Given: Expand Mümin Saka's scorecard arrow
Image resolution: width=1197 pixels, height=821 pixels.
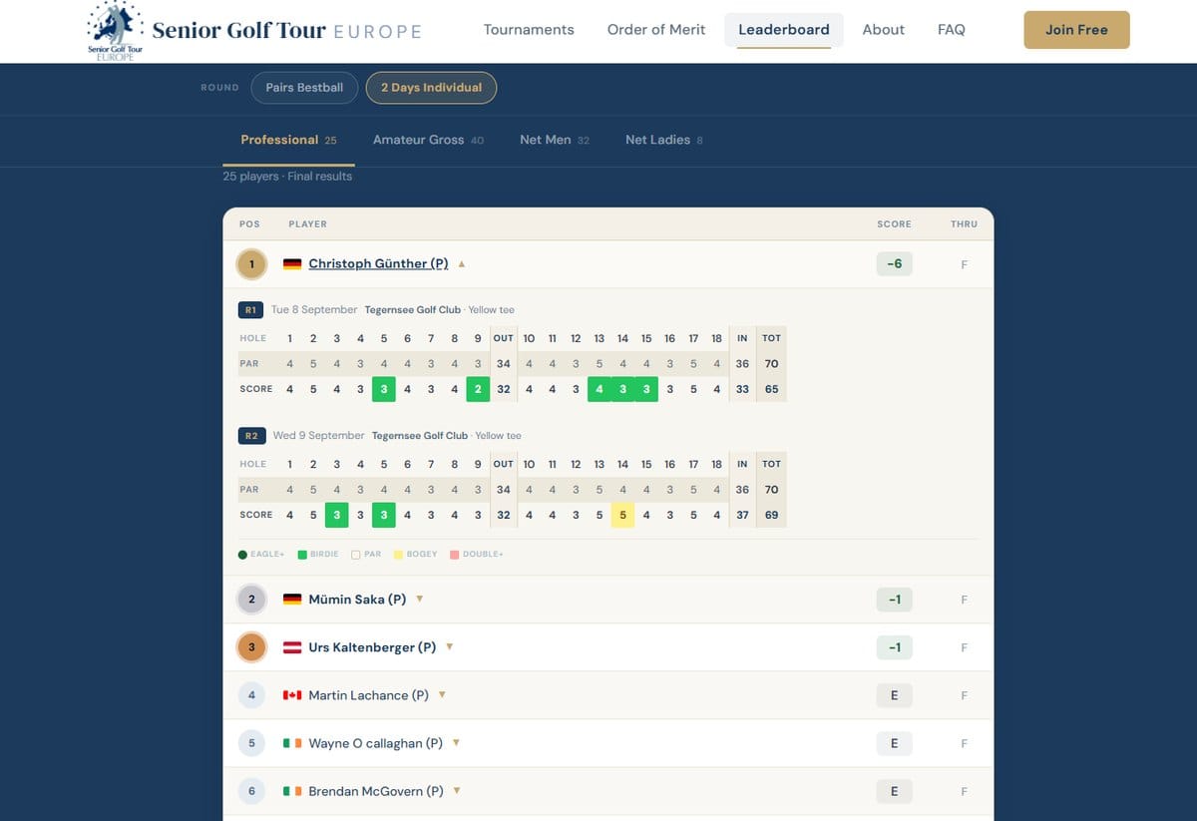Looking at the screenshot, I should point(419,599).
